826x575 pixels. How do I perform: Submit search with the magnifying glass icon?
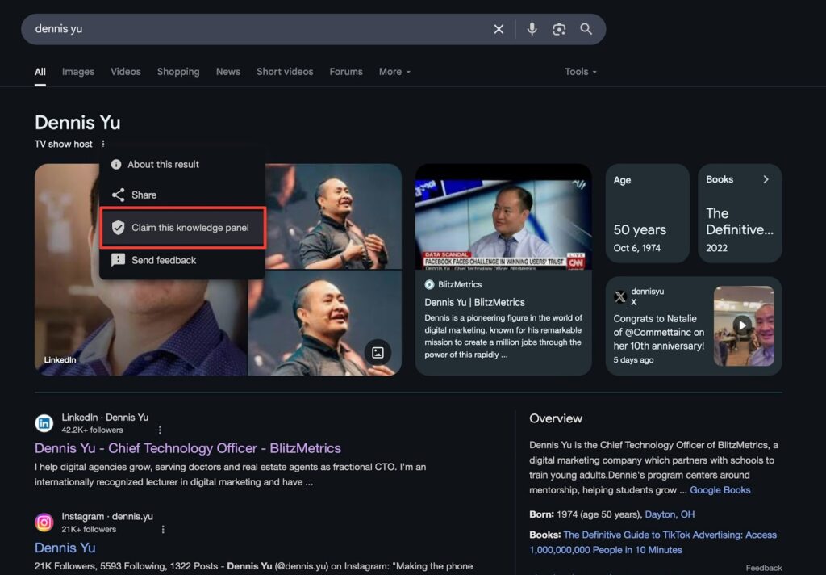[586, 29]
